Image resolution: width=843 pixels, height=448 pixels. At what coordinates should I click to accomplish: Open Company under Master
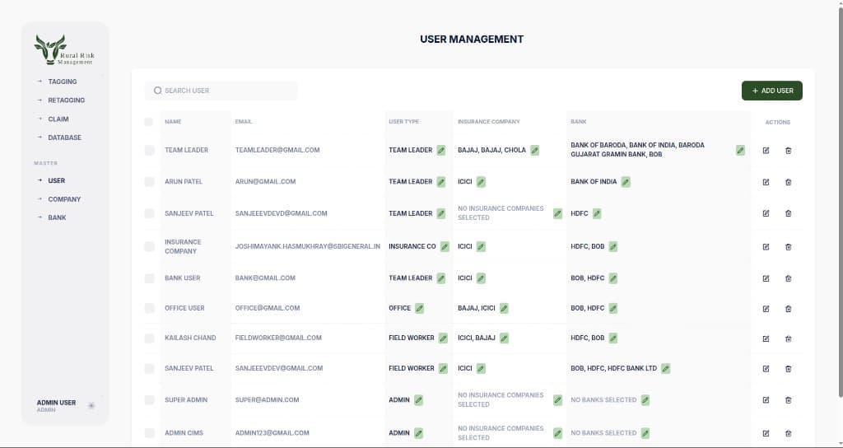[x=64, y=199]
